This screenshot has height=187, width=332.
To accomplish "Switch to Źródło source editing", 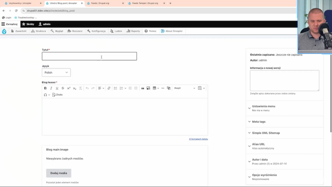I will 57,95.
